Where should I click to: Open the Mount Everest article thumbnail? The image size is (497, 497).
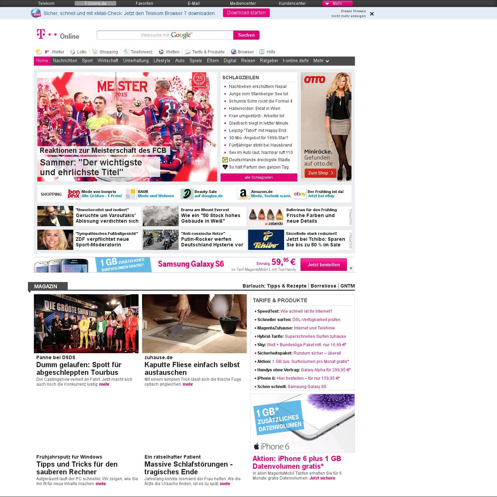pyautogui.click(x=161, y=216)
